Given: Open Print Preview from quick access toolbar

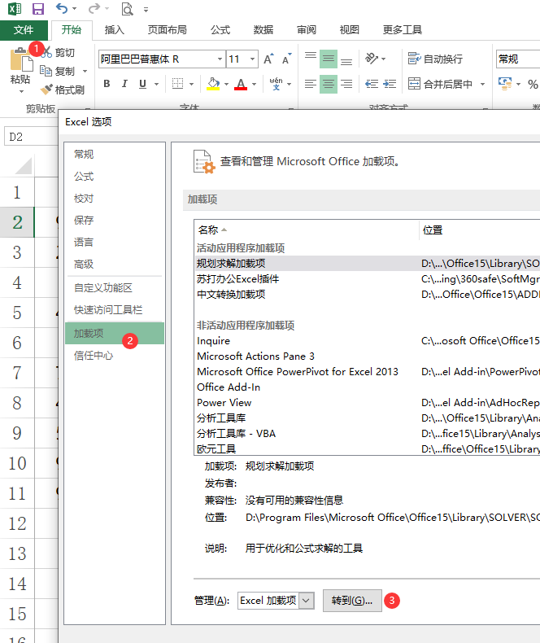Looking at the screenshot, I should tap(128, 9).
